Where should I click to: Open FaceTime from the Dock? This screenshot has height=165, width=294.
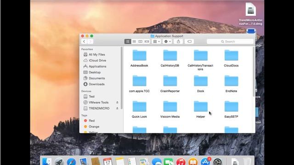point(169,161)
